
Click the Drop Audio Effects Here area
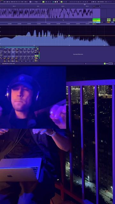coord(78,54)
